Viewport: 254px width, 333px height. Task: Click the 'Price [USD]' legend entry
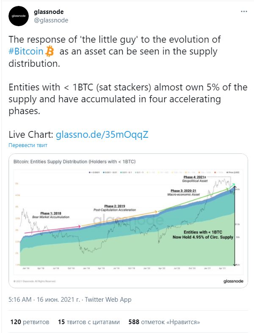(233, 172)
